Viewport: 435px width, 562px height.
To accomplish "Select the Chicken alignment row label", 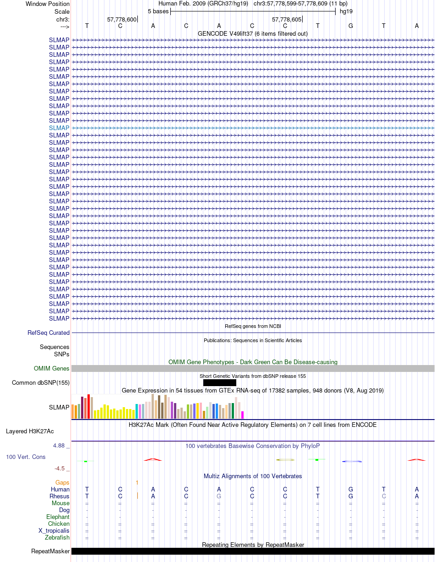I will point(59,524).
